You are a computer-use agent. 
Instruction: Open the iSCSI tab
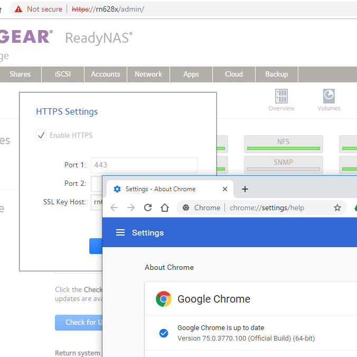coord(63,74)
